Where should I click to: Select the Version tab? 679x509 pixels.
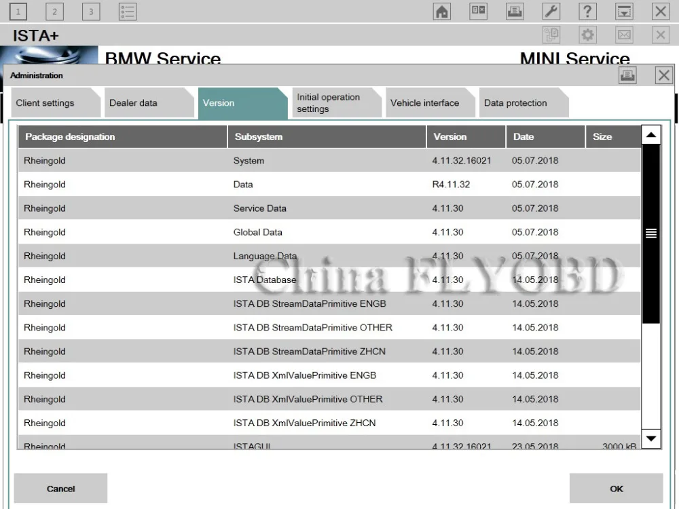(242, 103)
